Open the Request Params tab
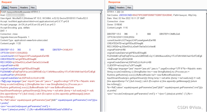 13,8
